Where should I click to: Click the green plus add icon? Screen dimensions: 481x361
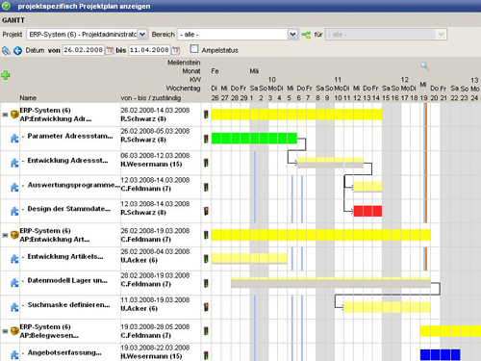6,75
